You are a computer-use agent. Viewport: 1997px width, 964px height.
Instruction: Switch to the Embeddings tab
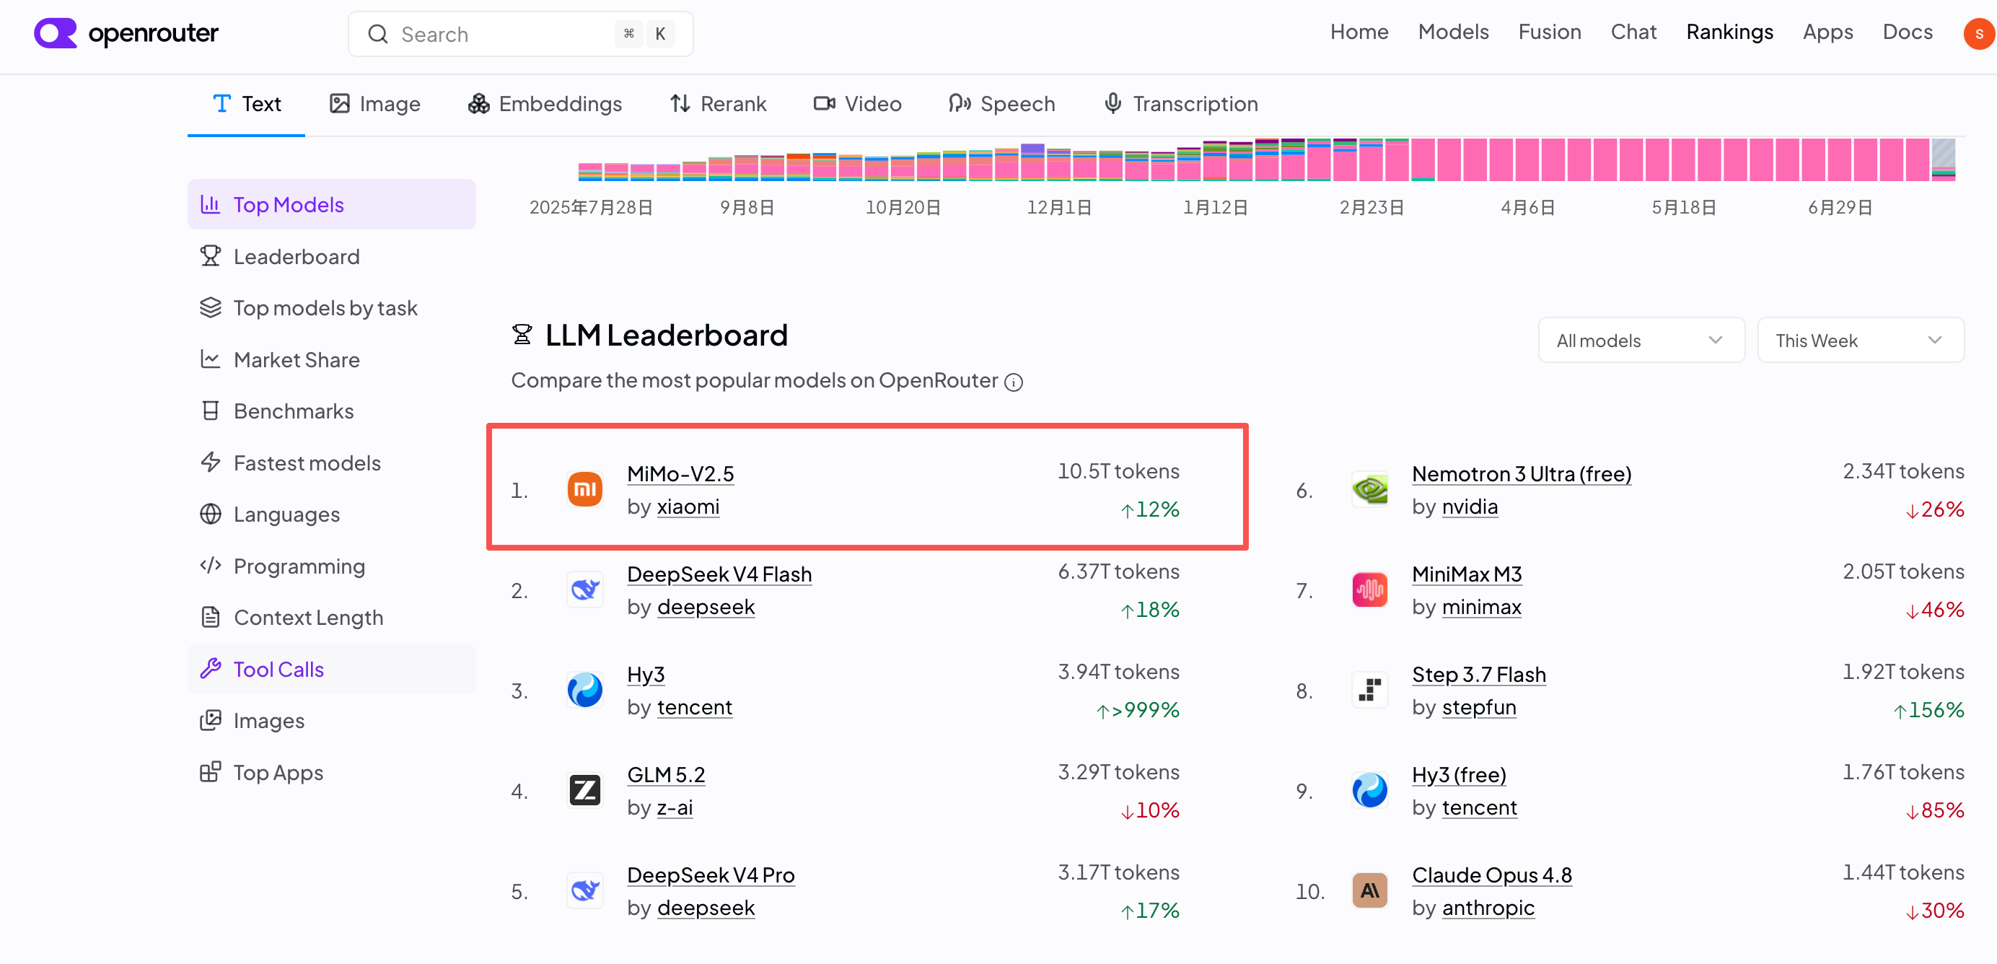pos(545,104)
